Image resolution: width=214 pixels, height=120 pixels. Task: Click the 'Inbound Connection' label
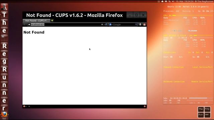pos(174,67)
